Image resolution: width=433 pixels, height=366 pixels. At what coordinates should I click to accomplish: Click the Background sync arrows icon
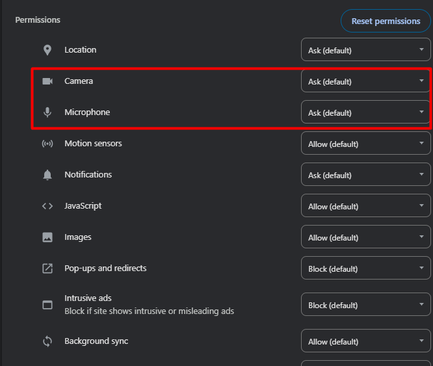point(47,341)
